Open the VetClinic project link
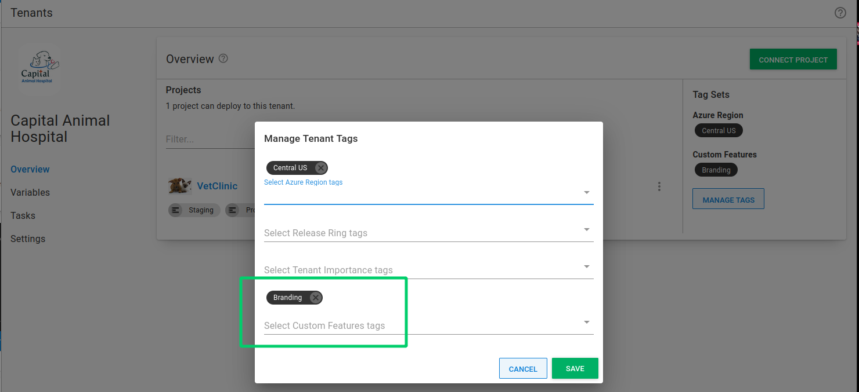 pos(217,186)
